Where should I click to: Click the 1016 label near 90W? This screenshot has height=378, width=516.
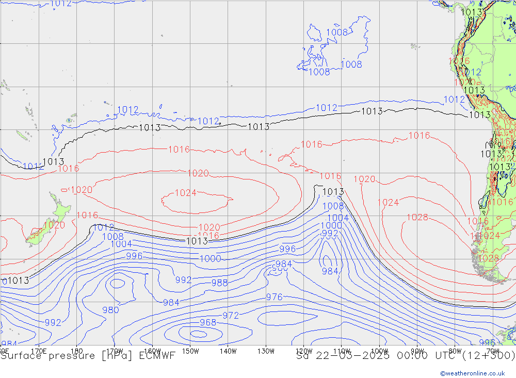click(x=419, y=136)
